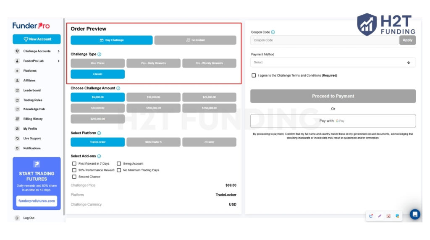
Task: Choose Pro - Daily Rewards challenge type
Action: (153, 63)
